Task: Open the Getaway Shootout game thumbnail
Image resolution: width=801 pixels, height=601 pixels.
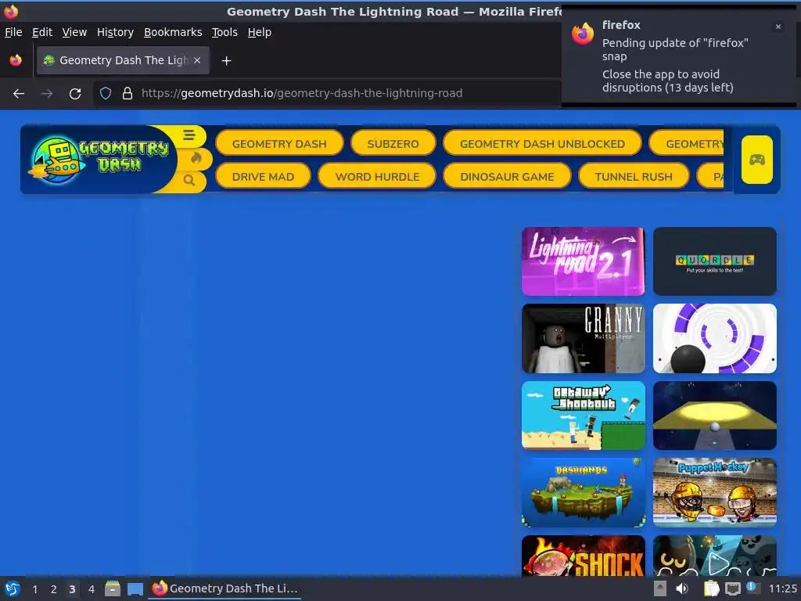Action: [583, 416]
